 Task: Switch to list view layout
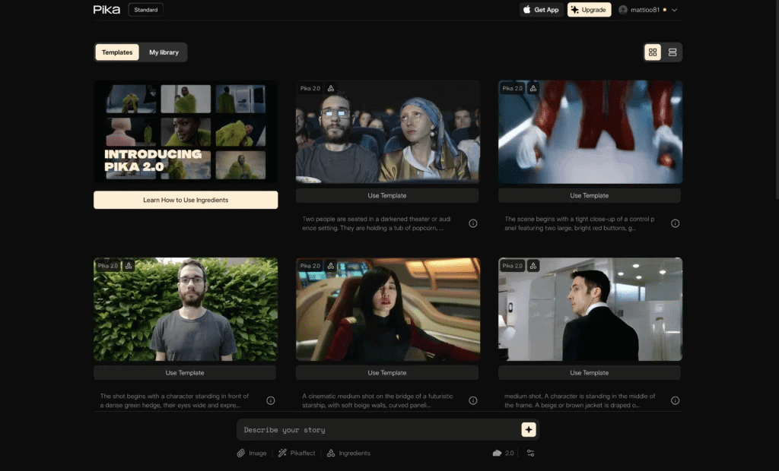tap(672, 52)
